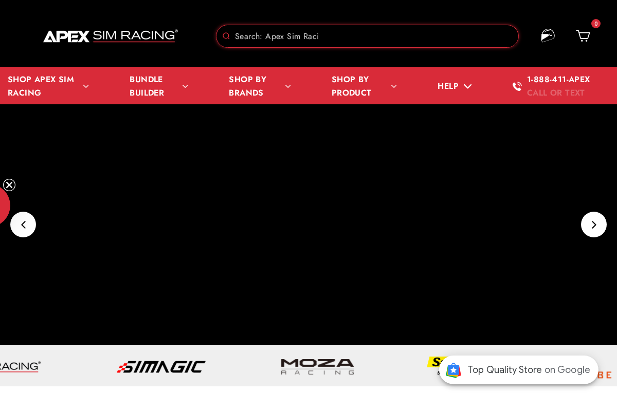617x411 pixels.
Task: Call 1-888-411-APEX via the link
Action: click(x=558, y=80)
